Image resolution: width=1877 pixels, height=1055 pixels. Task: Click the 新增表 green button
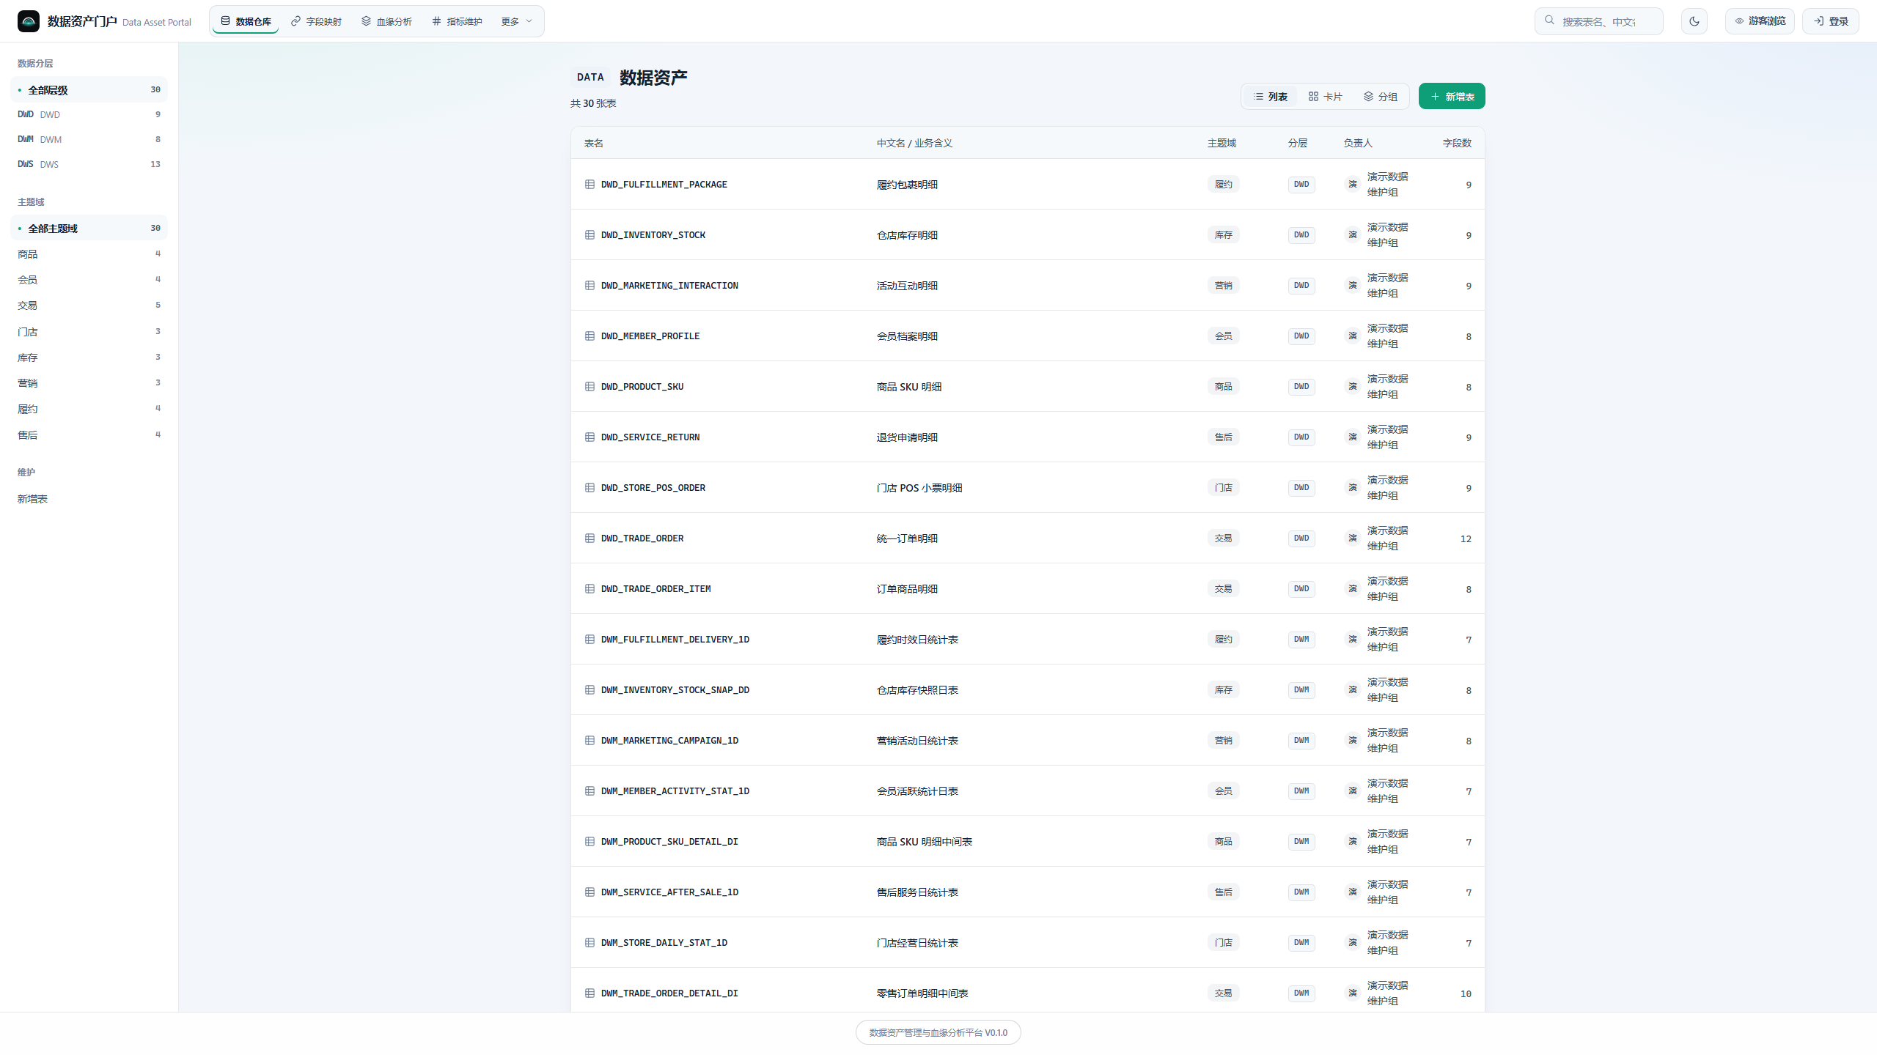coord(1452,97)
